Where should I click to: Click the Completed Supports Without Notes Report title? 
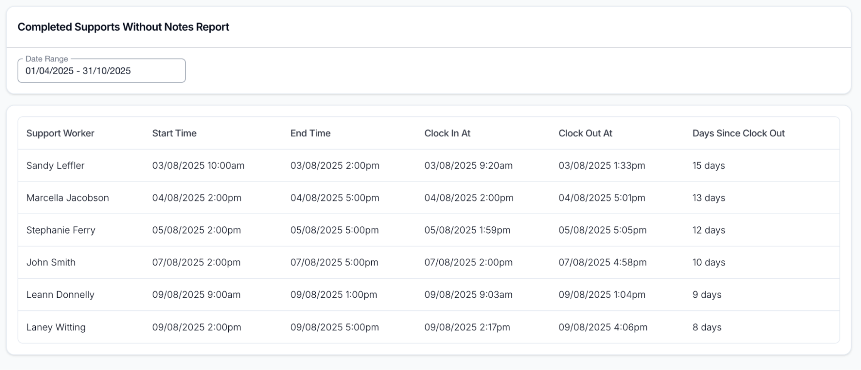123,27
